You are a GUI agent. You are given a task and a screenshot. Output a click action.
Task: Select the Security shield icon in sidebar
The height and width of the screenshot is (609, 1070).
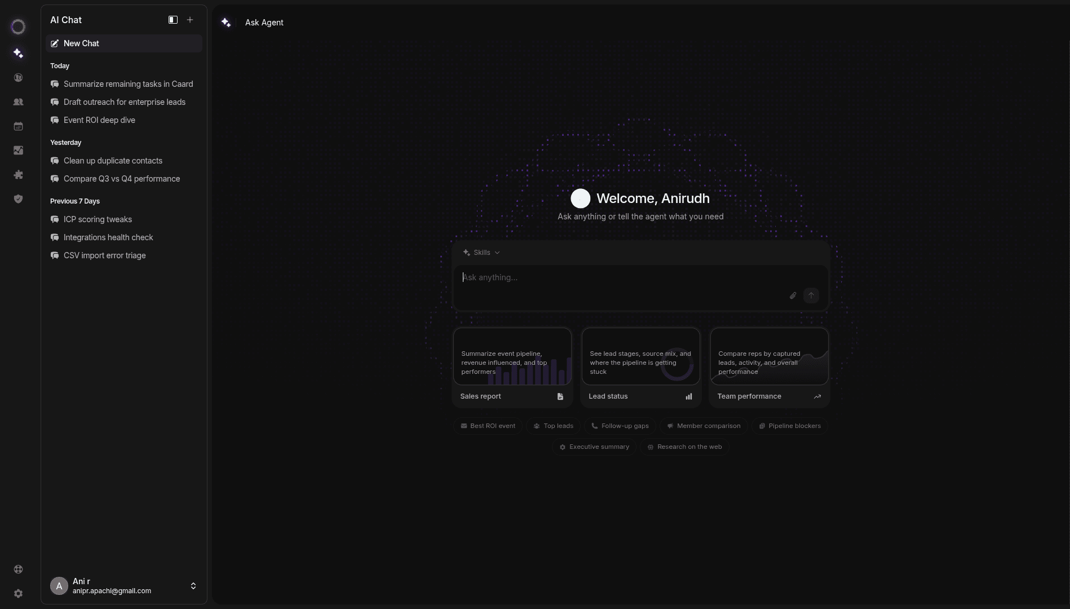pos(18,199)
